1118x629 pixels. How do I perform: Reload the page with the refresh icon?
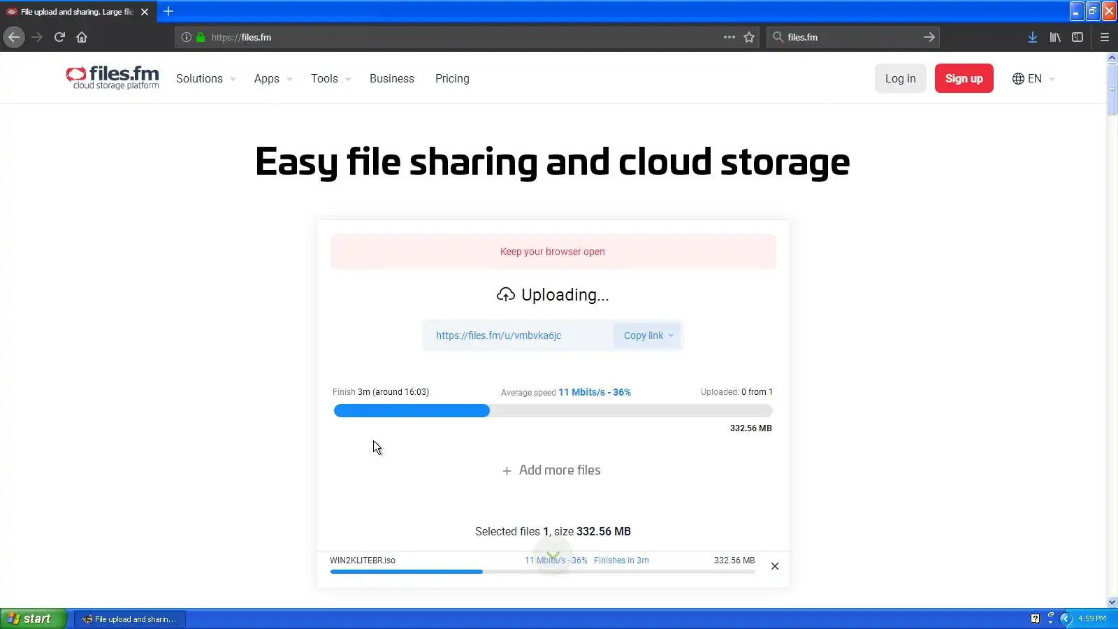pos(59,37)
